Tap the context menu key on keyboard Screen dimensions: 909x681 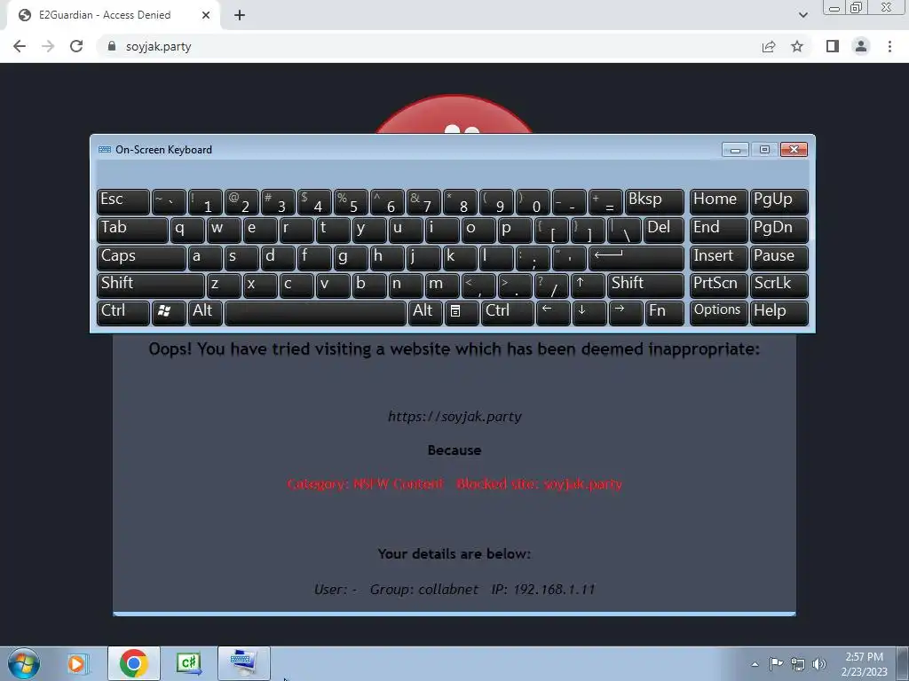click(461, 313)
